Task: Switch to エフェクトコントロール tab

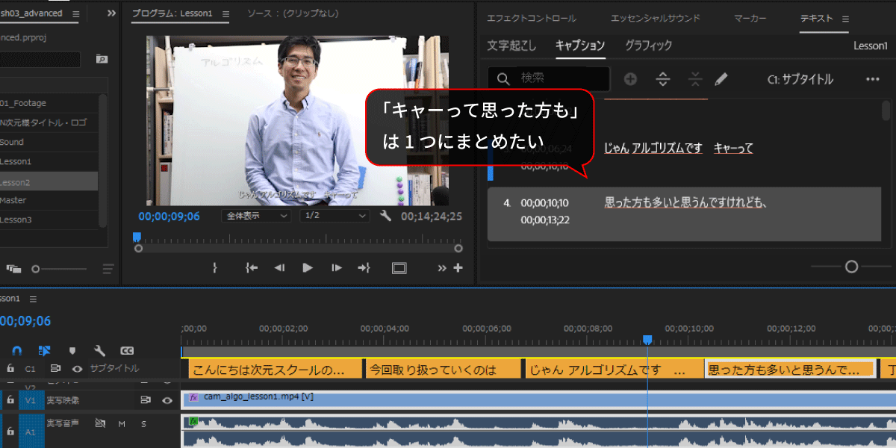Action: 531,18
